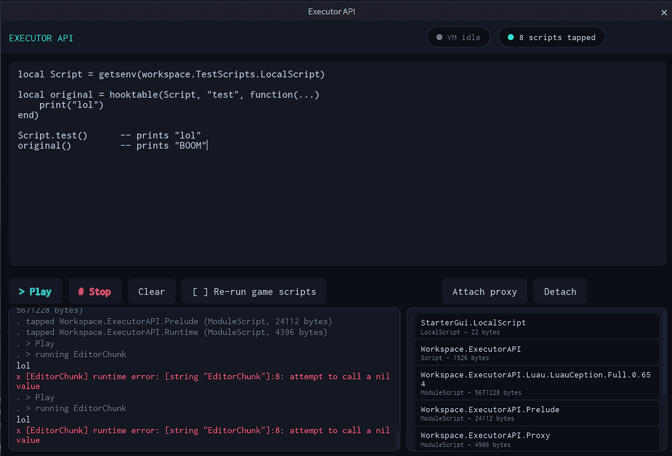Click the console output scrollbar
The image size is (672, 456).
[396, 440]
